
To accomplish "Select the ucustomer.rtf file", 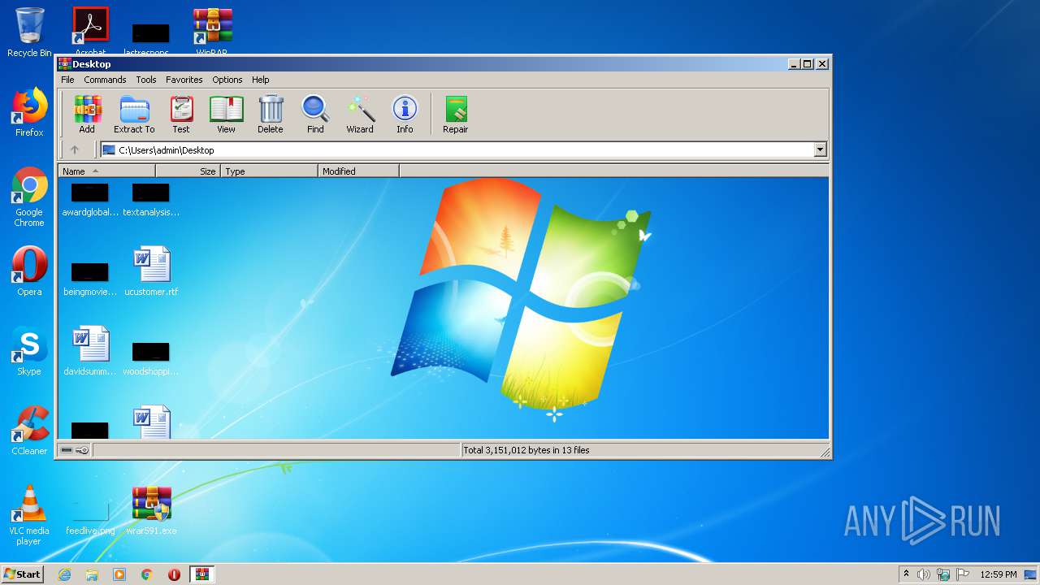I will (x=151, y=271).
